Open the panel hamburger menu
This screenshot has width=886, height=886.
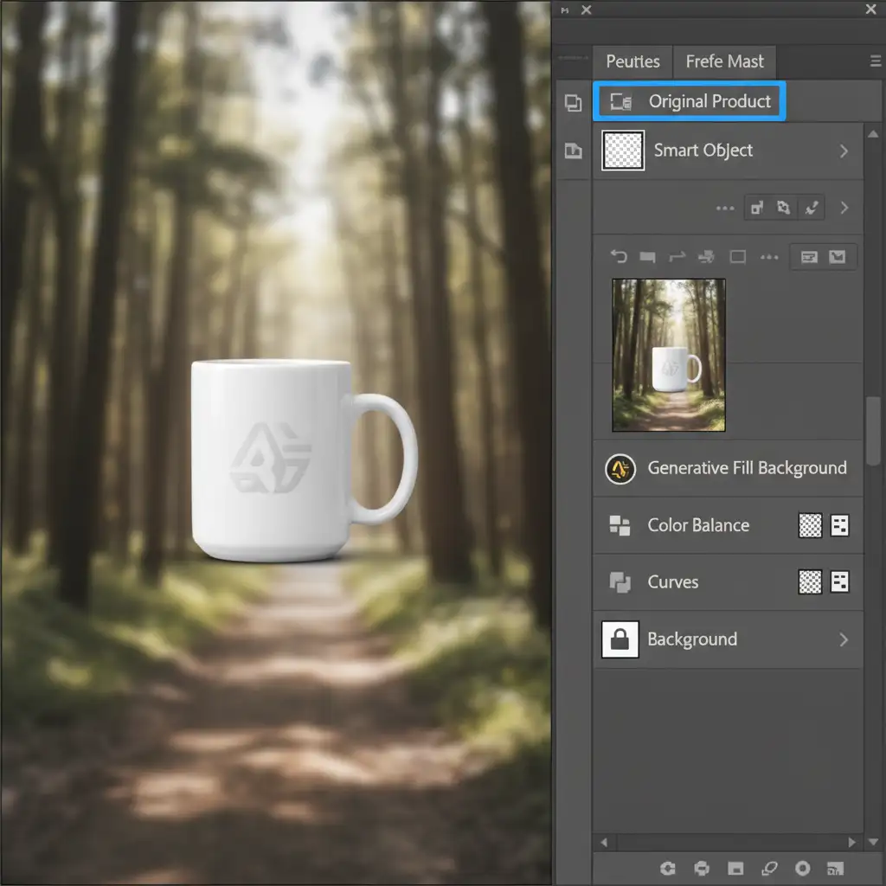click(875, 61)
